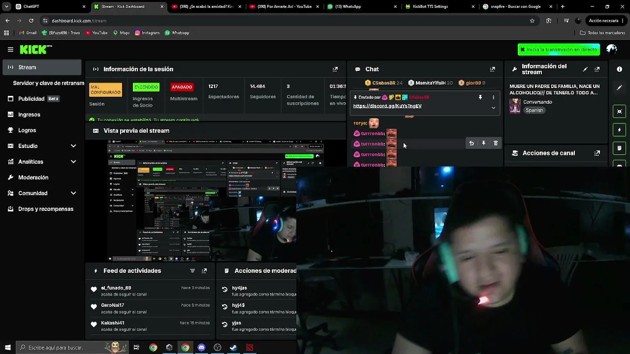Click the stream preview thumbnail

coord(202,201)
